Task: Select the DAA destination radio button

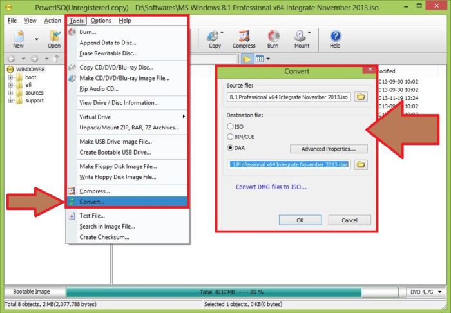Action: [230, 148]
